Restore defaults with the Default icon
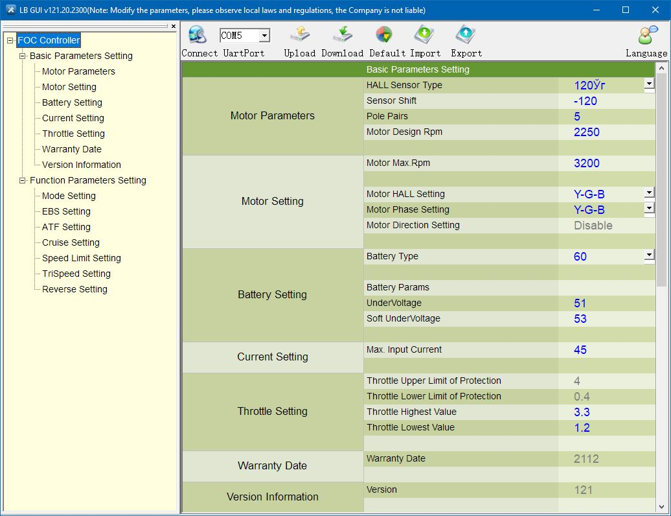671x516 pixels. (383, 35)
